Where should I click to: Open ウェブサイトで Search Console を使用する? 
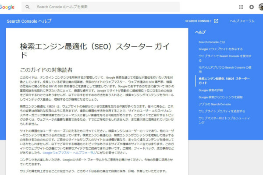pos(225,58)
